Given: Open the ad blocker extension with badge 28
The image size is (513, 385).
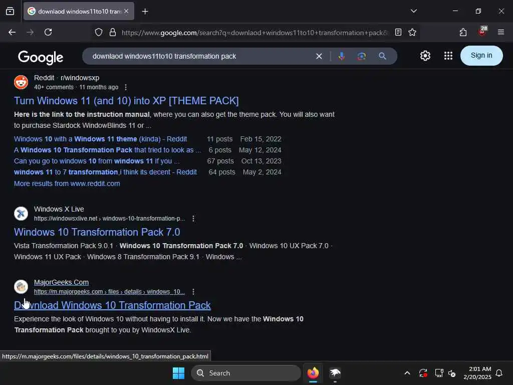Looking at the screenshot, I should [x=482, y=32].
